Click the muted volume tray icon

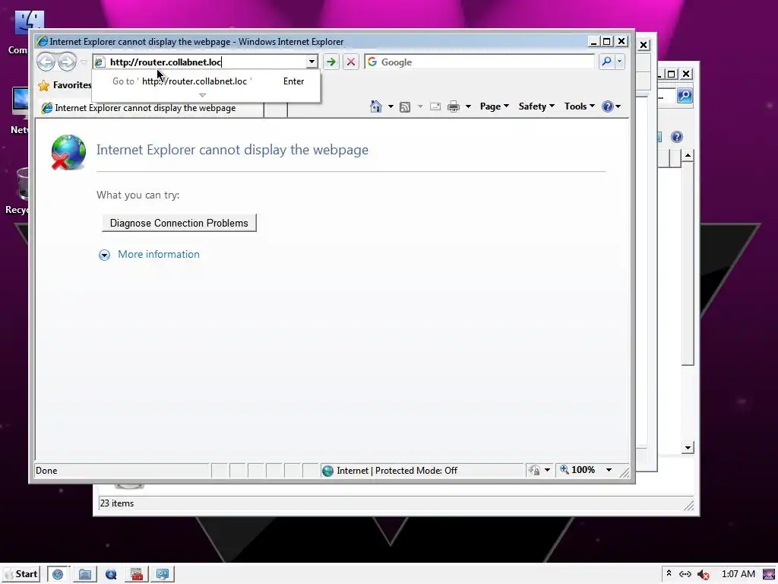tap(703, 575)
